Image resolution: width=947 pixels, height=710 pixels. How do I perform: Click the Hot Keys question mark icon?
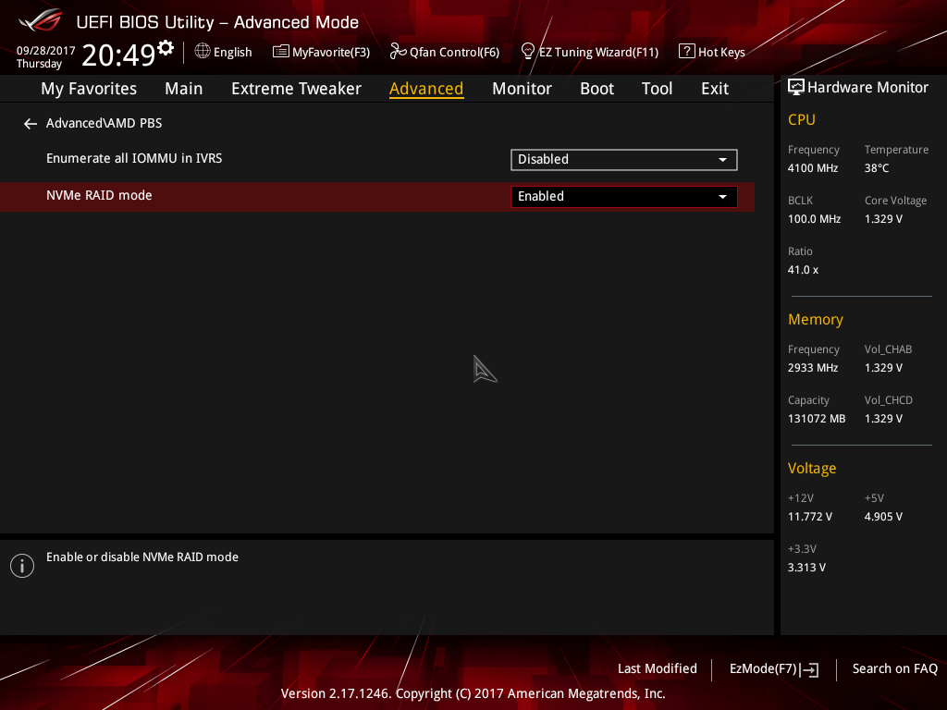point(687,52)
